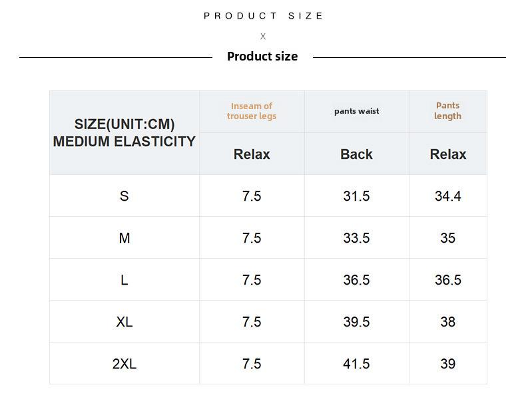
Task: Click the M size row label
Action: click(125, 238)
